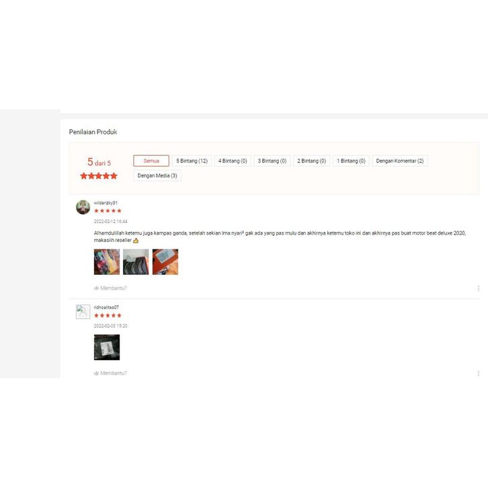Open first review photo with colorful packaging
The height and width of the screenshot is (488, 488).
coord(107,261)
